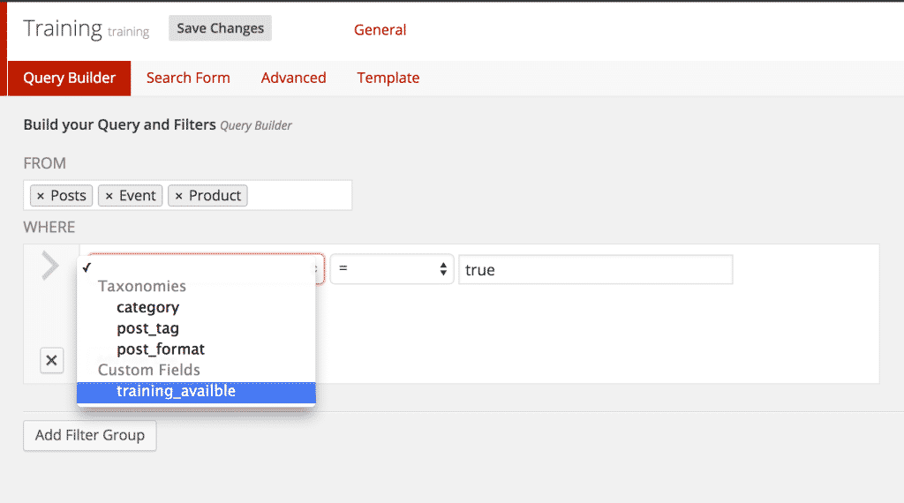This screenshot has height=503, width=904.
Task: Click Add Filter Group button
Action: pyautogui.click(x=90, y=436)
